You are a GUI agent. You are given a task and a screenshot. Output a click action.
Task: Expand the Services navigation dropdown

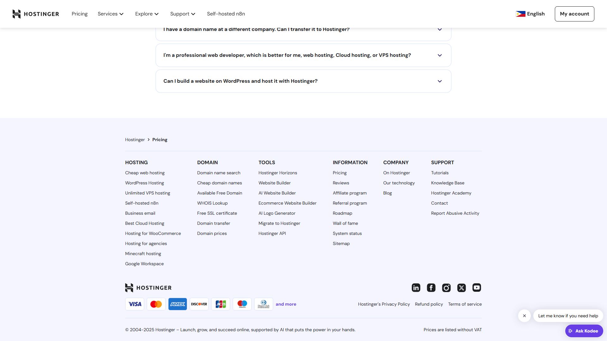[111, 14]
